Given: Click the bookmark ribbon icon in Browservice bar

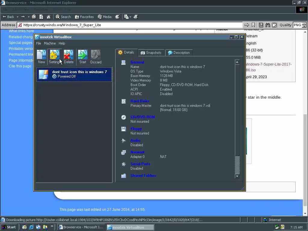Looking at the screenshot, I should 253,25.
